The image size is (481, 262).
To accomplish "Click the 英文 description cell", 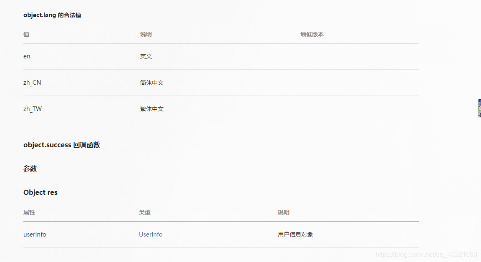I will pyautogui.click(x=146, y=56).
